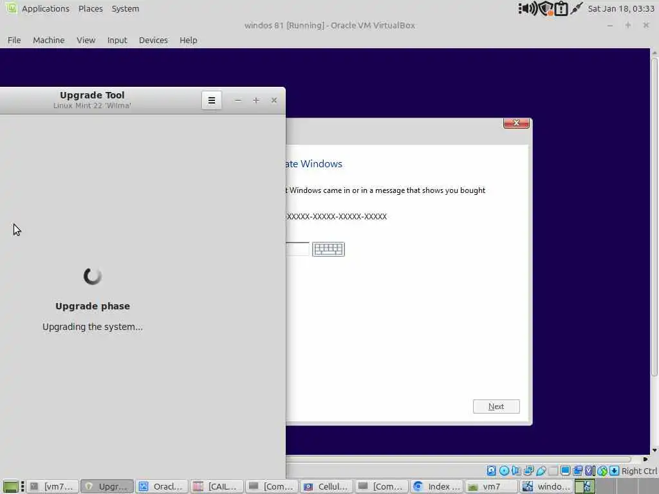This screenshot has width=659, height=494.
Task: Click the VirtualBox hard disk activity icon
Action: point(491,470)
